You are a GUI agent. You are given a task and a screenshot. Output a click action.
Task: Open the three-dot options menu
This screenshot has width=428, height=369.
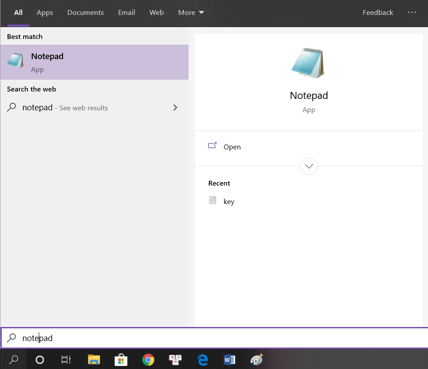point(412,13)
